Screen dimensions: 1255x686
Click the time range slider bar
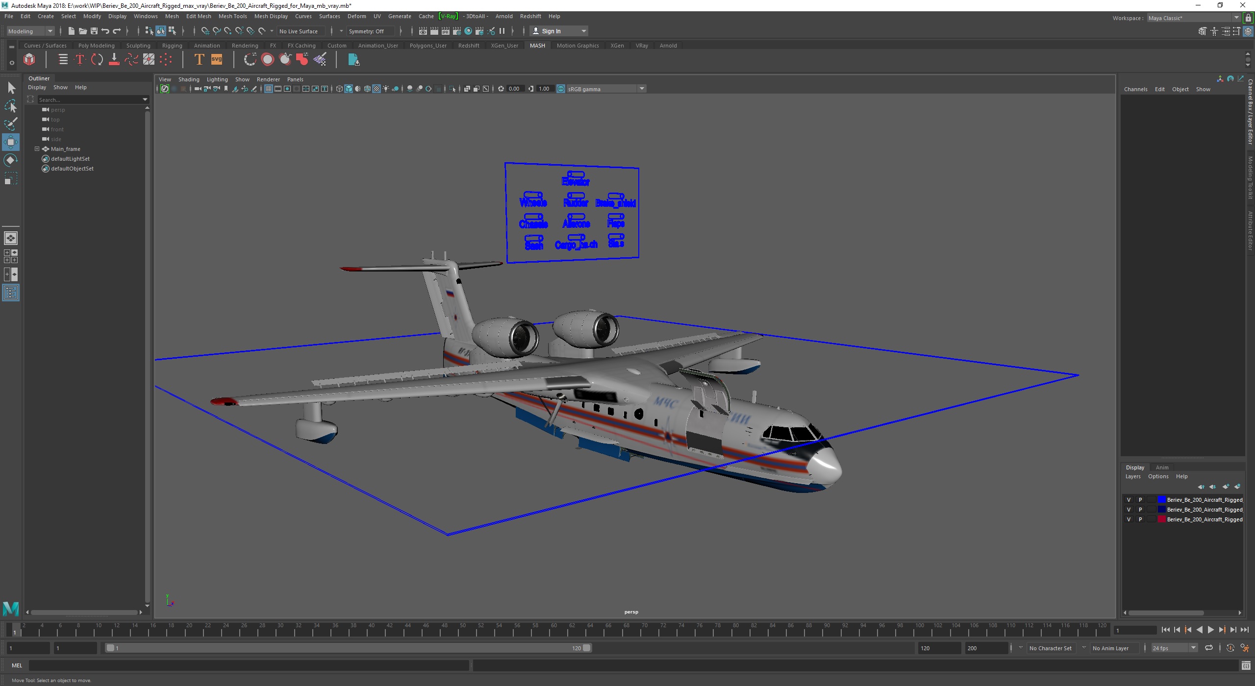point(348,648)
